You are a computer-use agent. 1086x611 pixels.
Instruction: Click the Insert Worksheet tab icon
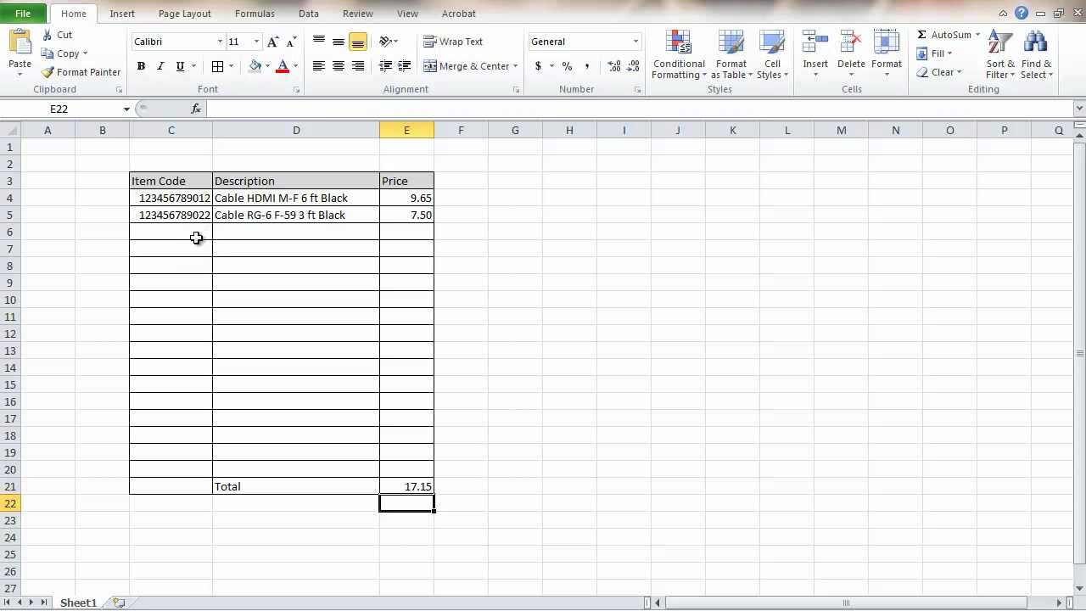tap(120, 603)
